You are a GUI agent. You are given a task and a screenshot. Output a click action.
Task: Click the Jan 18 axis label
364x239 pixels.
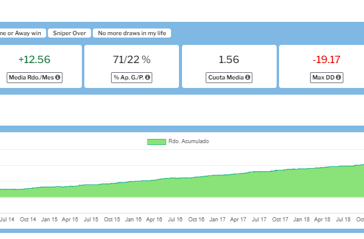tap(302, 219)
